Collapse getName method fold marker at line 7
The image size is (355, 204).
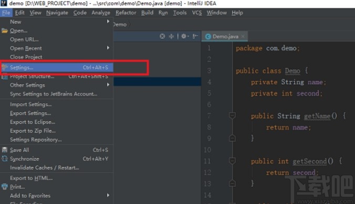tap(232, 115)
